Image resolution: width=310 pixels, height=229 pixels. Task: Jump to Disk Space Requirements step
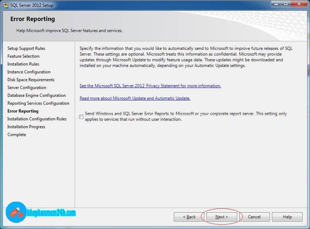pos(31,80)
